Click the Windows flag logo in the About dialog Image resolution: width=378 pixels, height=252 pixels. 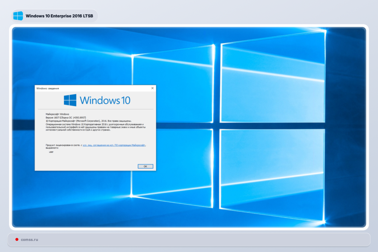[x=70, y=100]
